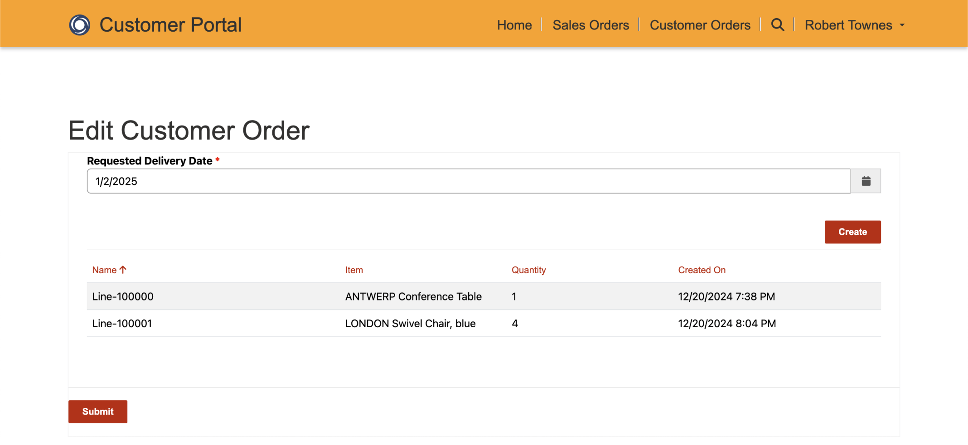The width and height of the screenshot is (968, 445).
Task: Sort the table by Quantity column
Action: 528,270
